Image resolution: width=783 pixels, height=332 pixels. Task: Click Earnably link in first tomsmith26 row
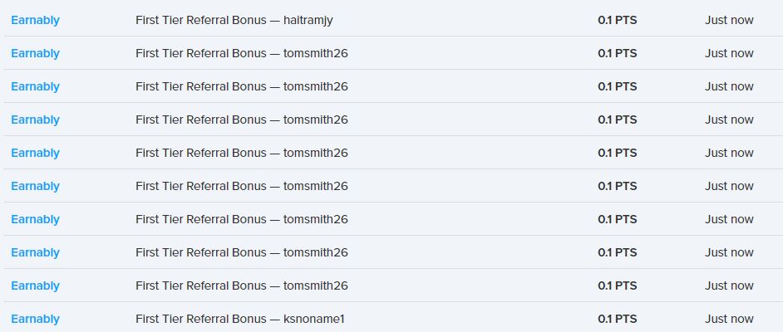tap(35, 53)
